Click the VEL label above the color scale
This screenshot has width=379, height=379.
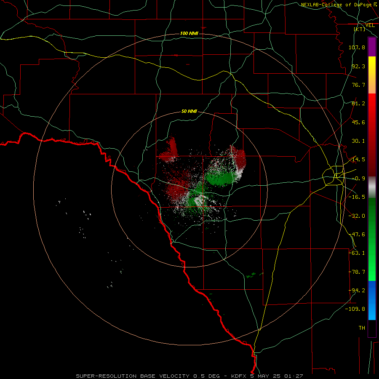click(x=370, y=25)
